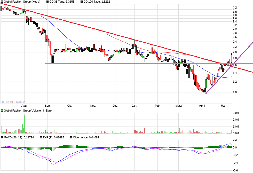Click the Mai month label on time axis
The image size is (253, 173).
pos(223,106)
